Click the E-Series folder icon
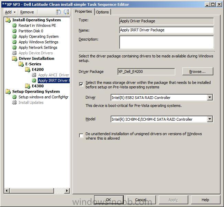This screenshot has width=224, height=207. (21, 64)
